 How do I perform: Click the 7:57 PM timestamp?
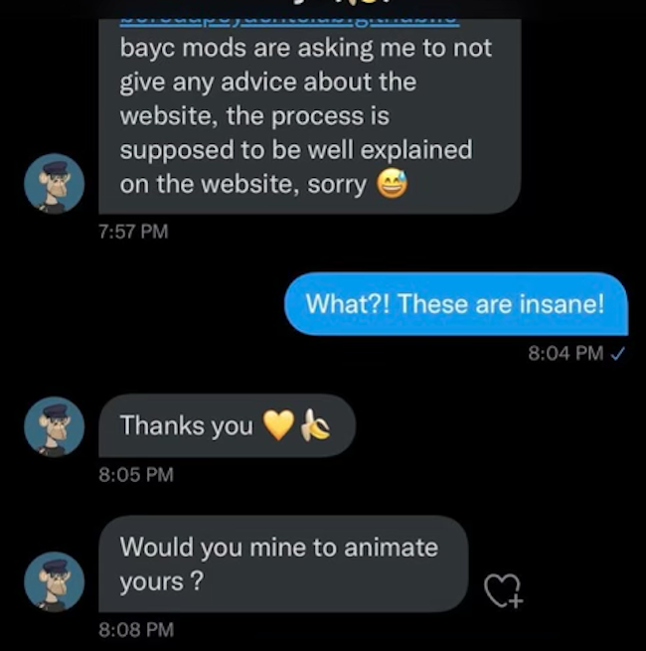pyautogui.click(x=134, y=232)
